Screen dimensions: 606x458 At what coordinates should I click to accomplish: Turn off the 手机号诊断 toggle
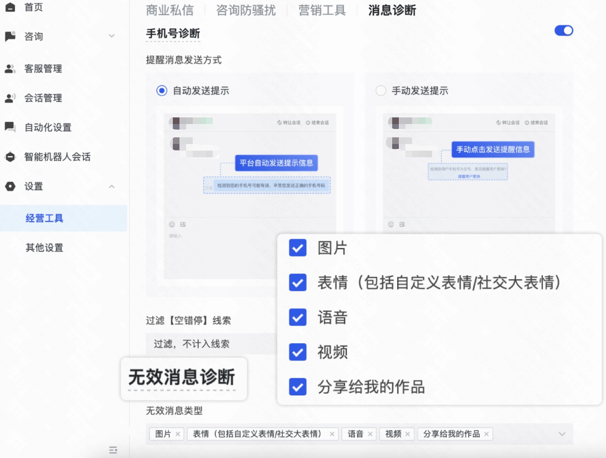pos(563,30)
